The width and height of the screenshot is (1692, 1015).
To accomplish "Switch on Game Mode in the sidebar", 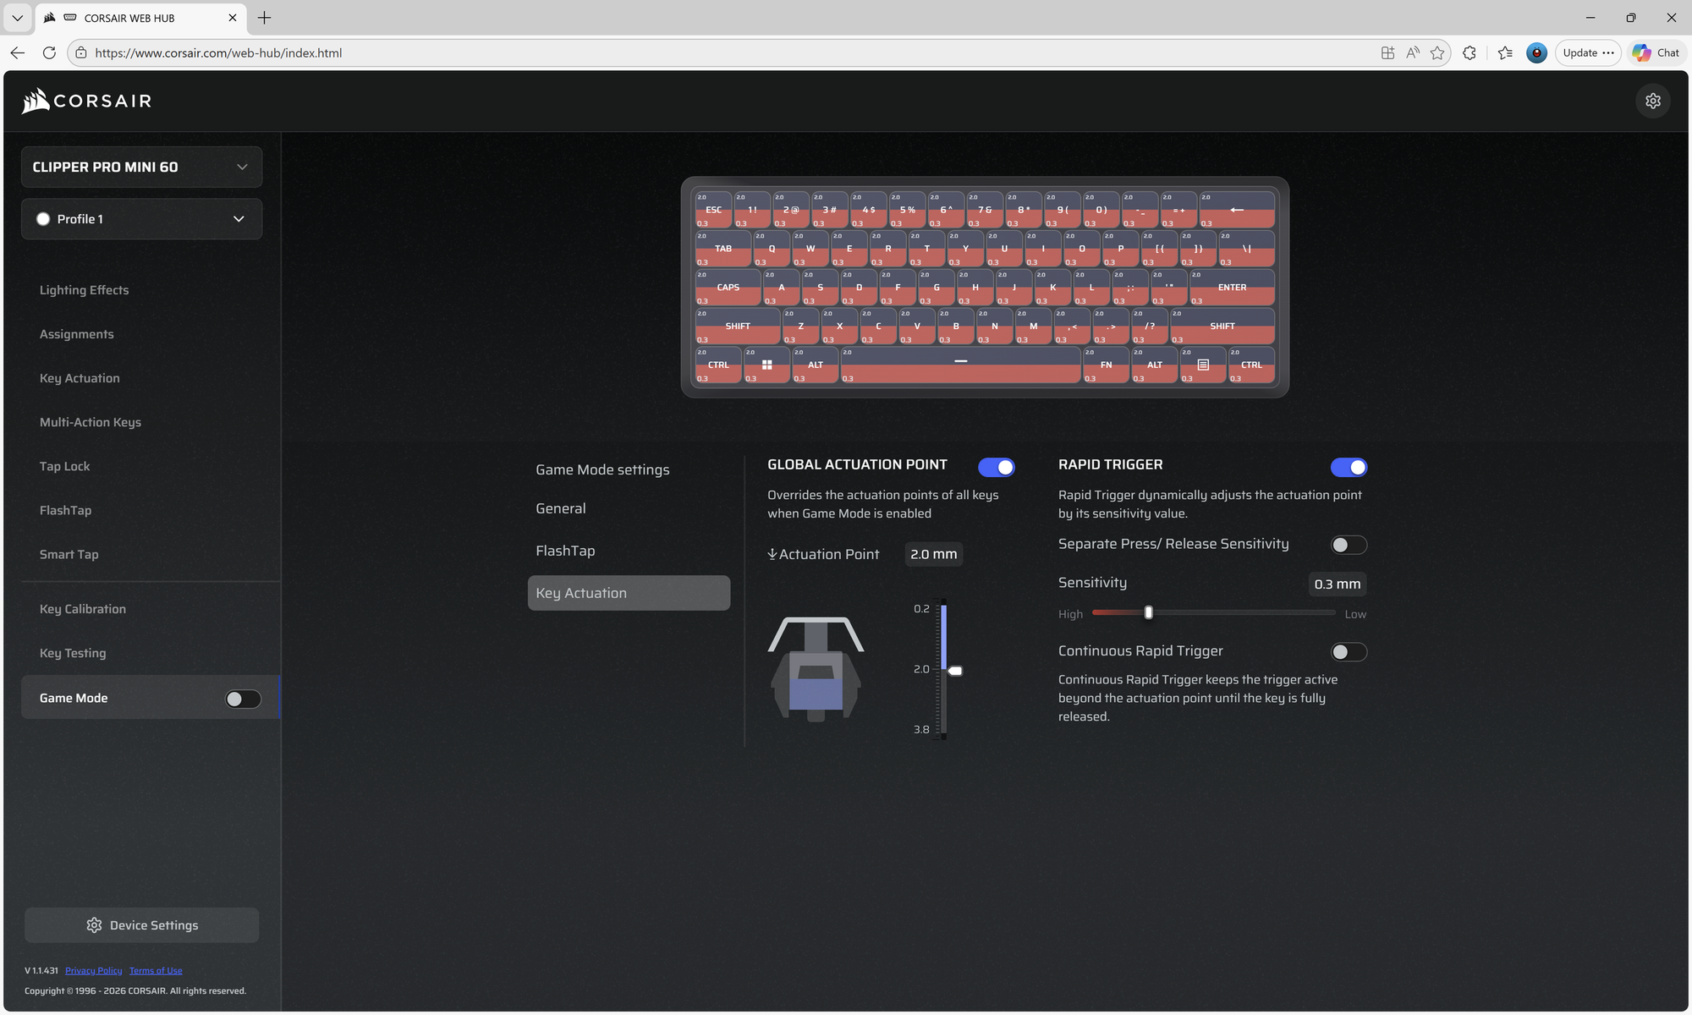I will 243,699.
